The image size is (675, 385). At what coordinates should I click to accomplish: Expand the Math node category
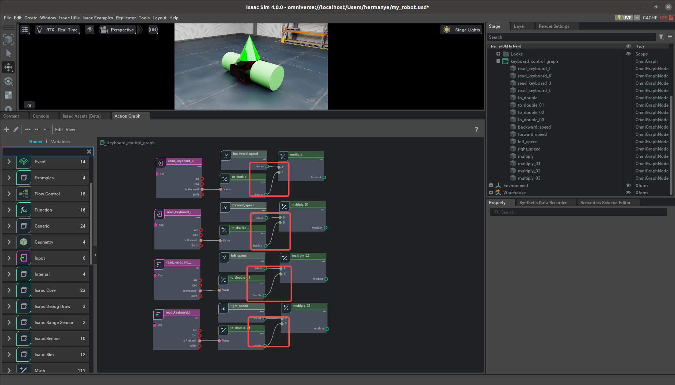(x=9, y=370)
